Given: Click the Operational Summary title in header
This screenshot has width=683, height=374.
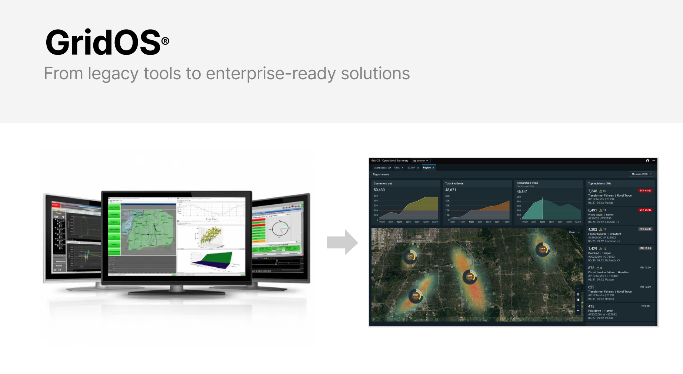Looking at the screenshot, I should click(x=395, y=161).
